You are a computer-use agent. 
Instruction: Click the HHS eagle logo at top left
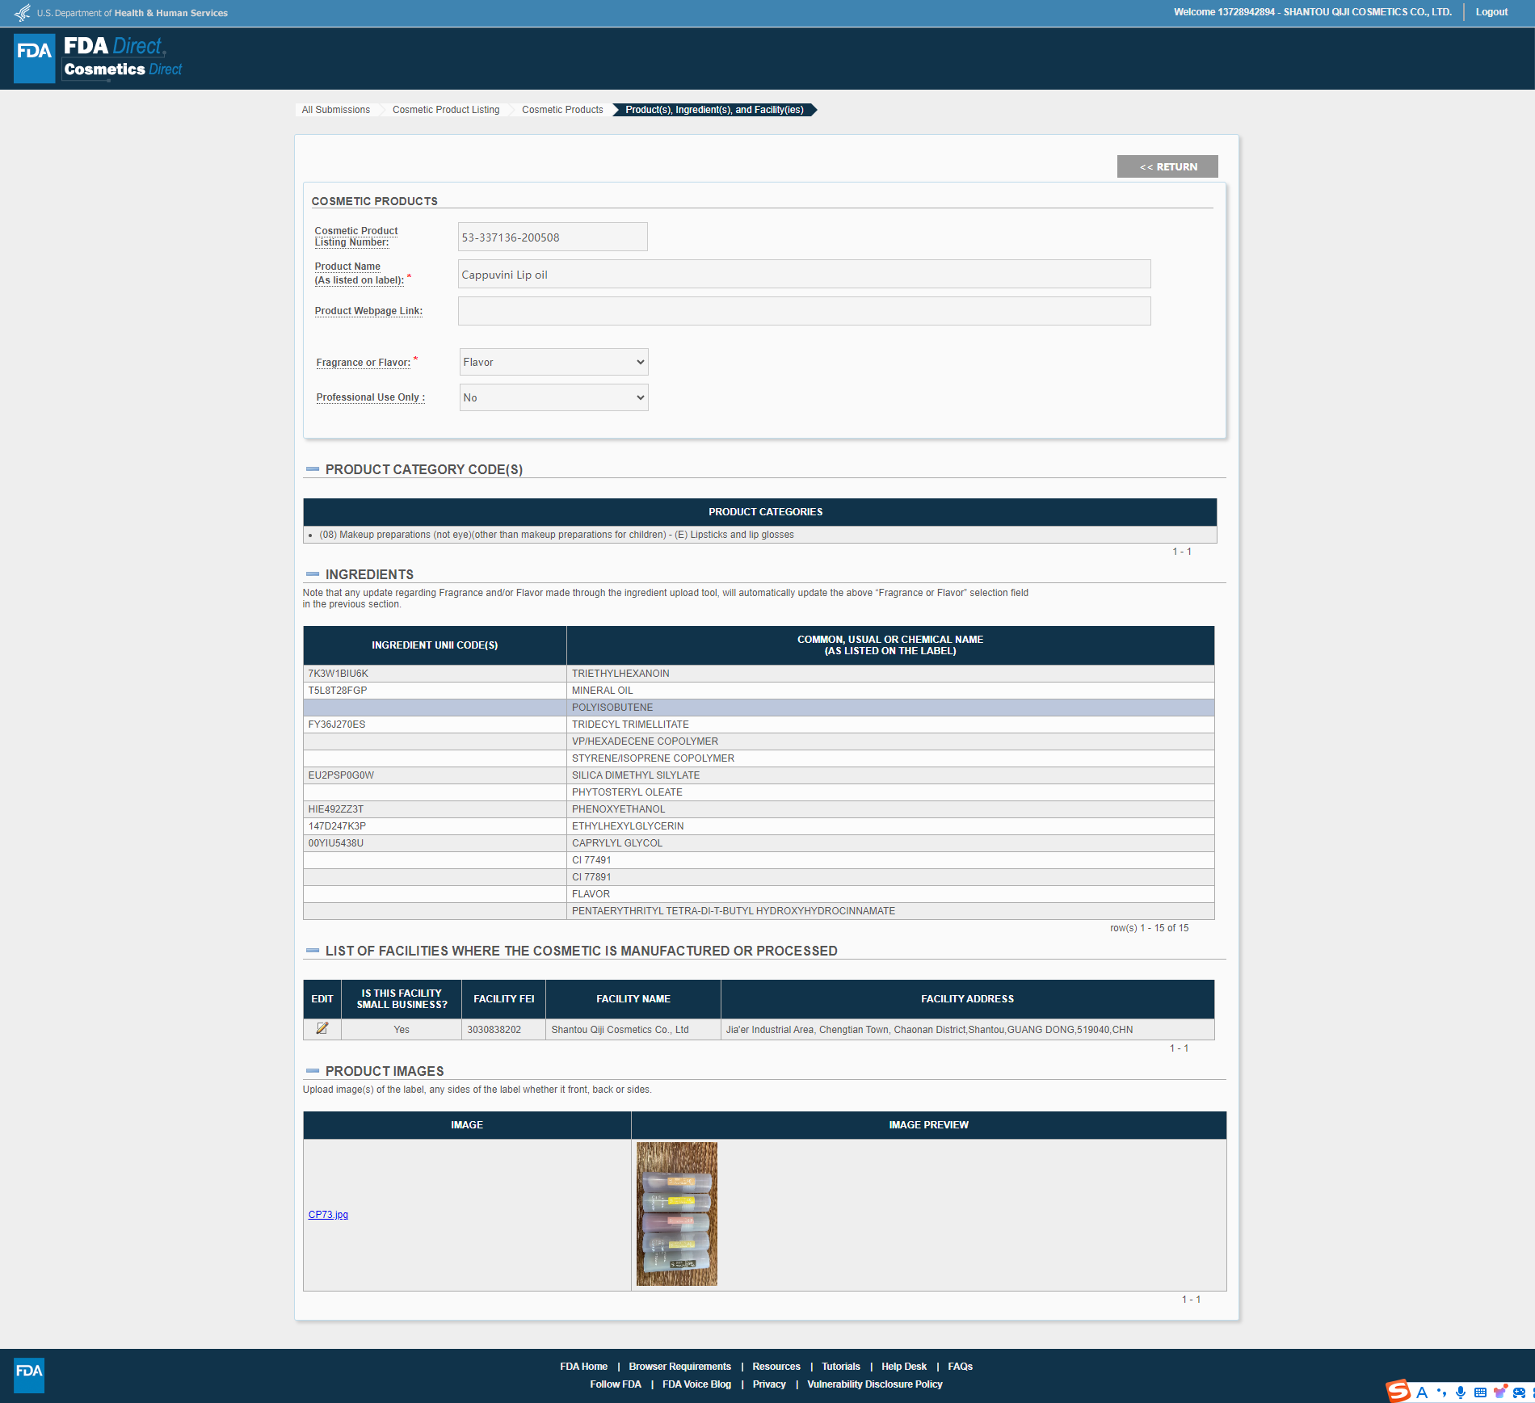point(23,13)
